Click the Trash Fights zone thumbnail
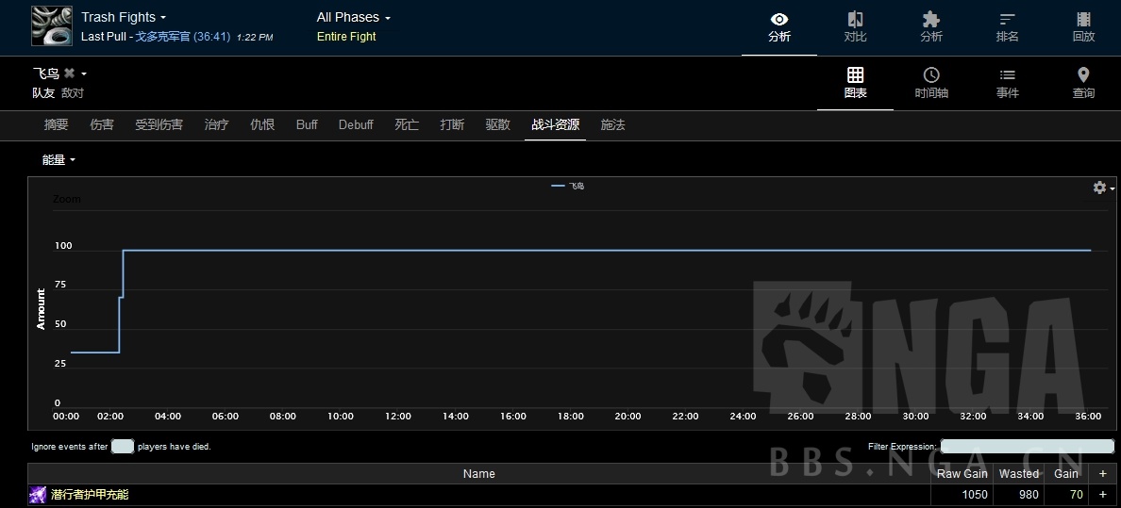The height and width of the screenshot is (508, 1121). (x=52, y=25)
